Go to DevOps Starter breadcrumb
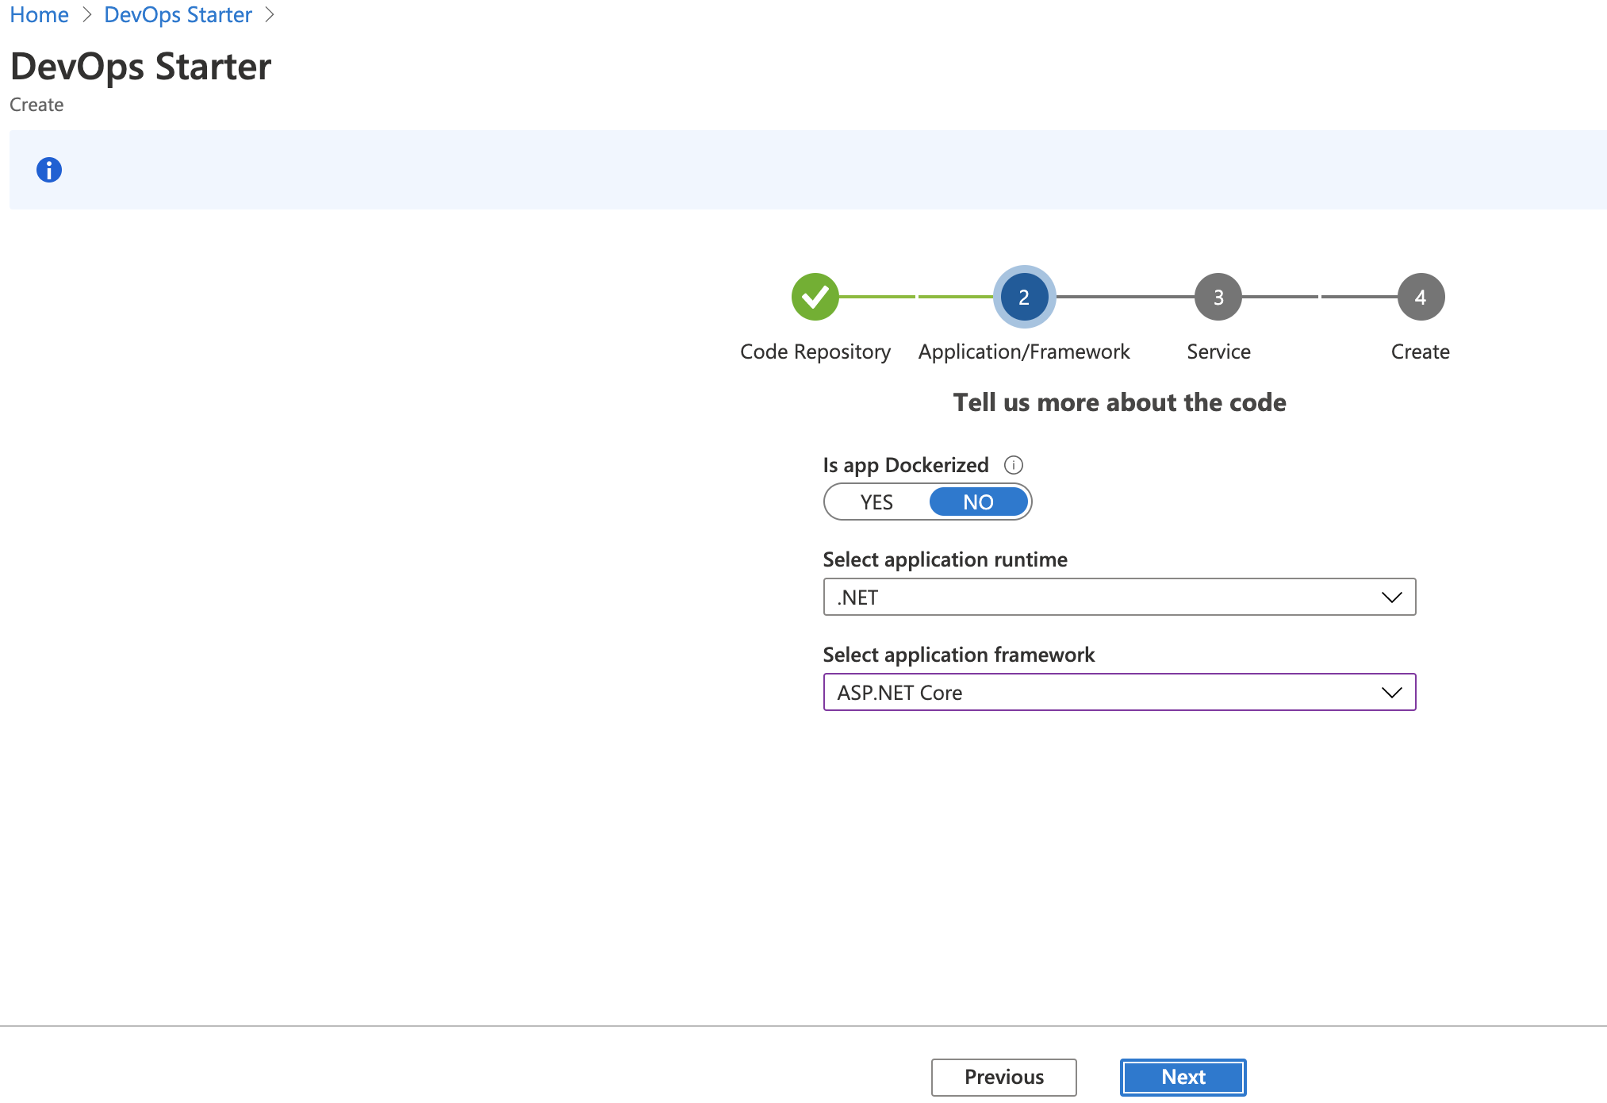The width and height of the screenshot is (1607, 1103). [x=178, y=14]
